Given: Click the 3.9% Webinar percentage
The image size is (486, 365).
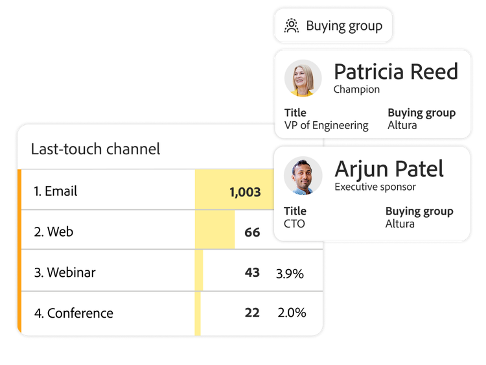Looking at the screenshot, I should [x=290, y=273].
